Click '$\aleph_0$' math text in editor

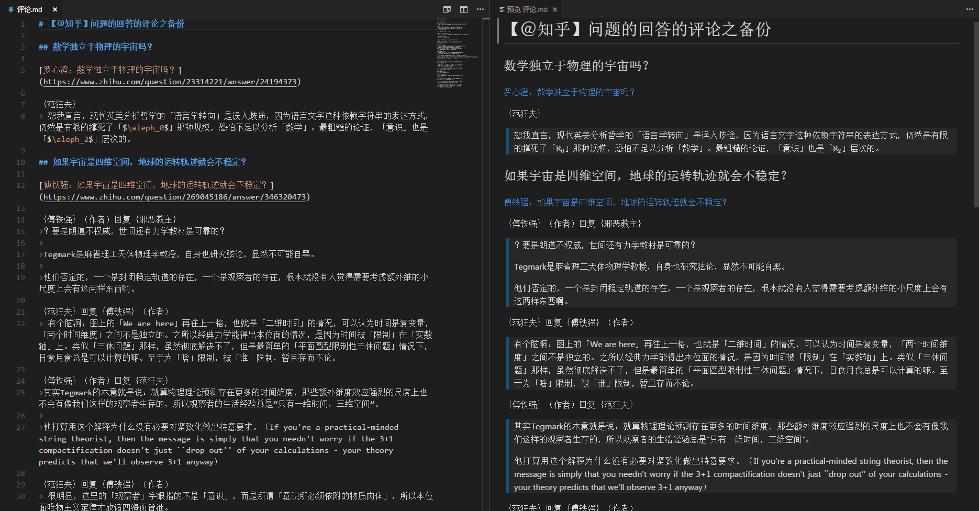tap(146, 128)
